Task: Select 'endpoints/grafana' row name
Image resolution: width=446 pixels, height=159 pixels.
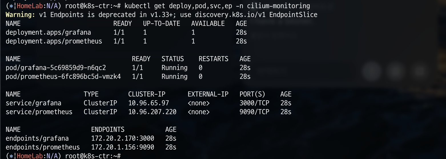Action: pos(37,138)
